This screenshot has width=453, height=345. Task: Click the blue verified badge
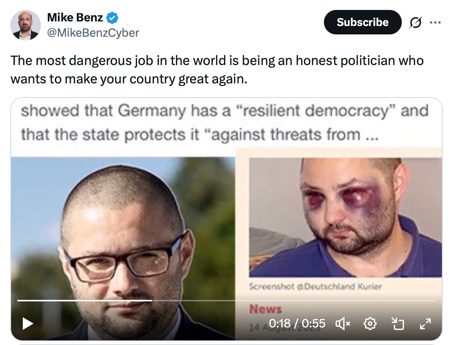112,18
